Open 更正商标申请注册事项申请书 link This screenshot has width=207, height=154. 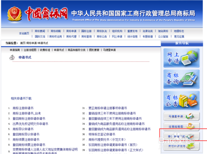click(108, 108)
